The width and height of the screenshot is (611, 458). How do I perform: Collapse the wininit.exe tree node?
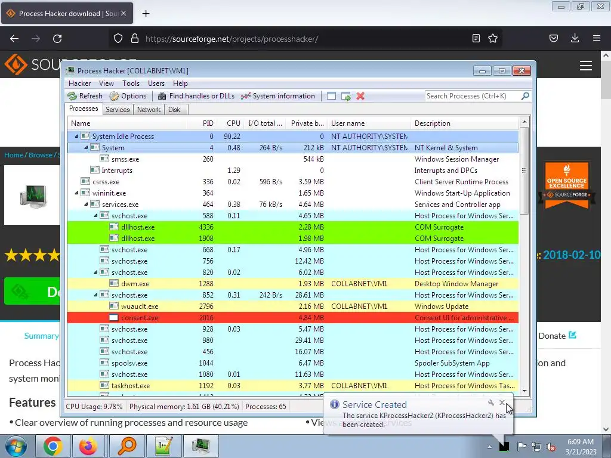point(76,193)
